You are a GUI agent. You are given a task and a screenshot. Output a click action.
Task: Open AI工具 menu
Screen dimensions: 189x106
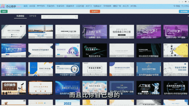tap(126, 6)
